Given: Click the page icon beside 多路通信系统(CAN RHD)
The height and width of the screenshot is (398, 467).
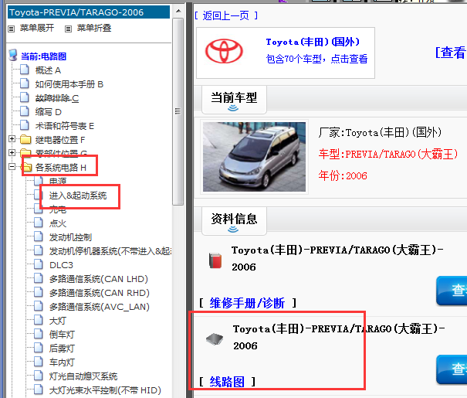Looking at the screenshot, I should (38, 292).
